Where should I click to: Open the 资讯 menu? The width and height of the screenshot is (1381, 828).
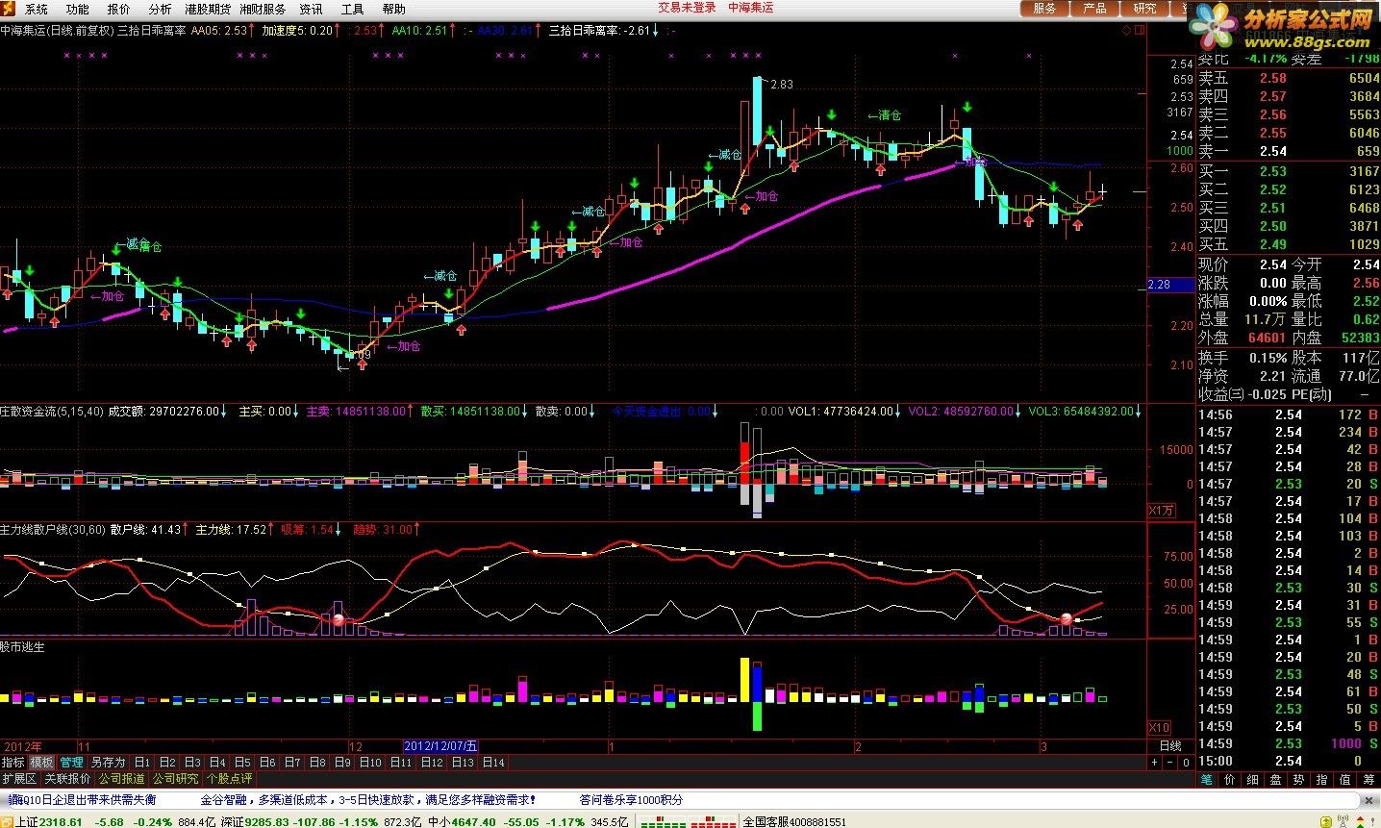(311, 9)
